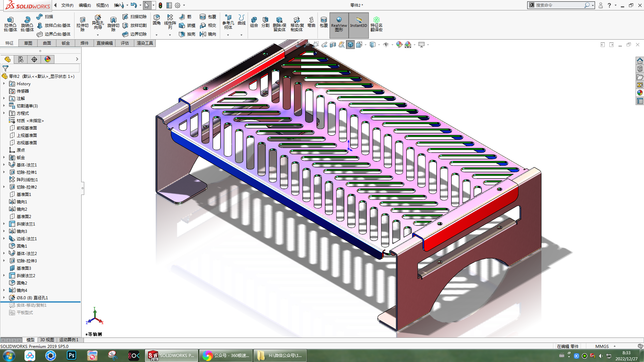This screenshot has width=644, height=362.
Task: Click the rebuild traffic light icon
Action: tap(160, 5)
